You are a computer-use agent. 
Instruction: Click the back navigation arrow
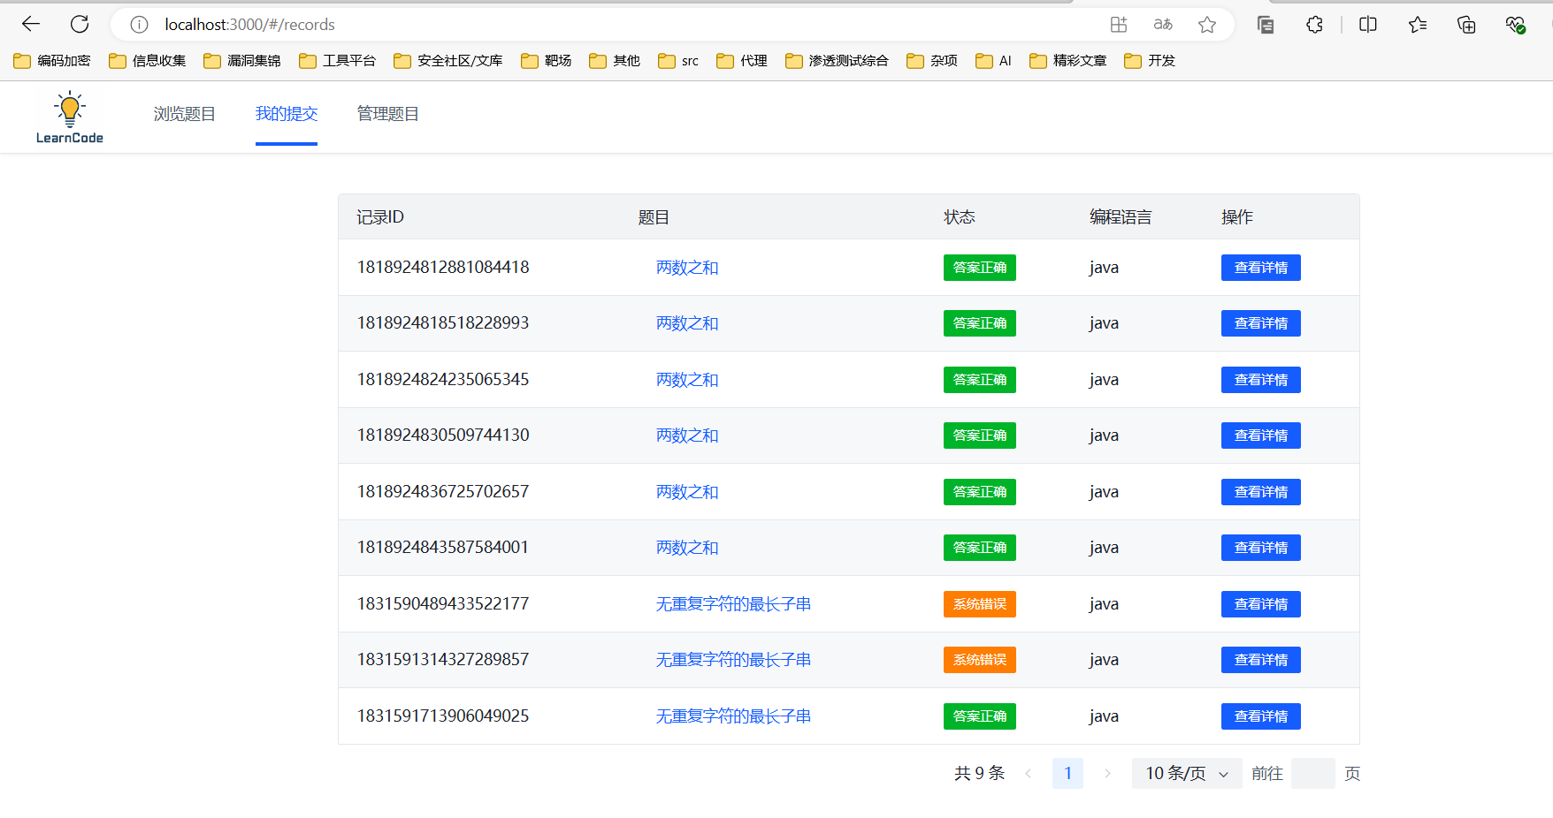coord(31,24)
